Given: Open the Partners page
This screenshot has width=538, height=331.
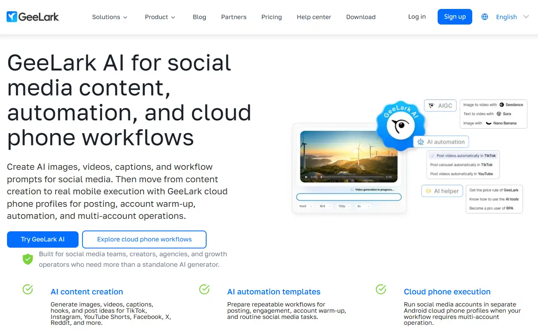Looking at the screenshot, I should tap(234, 17).
